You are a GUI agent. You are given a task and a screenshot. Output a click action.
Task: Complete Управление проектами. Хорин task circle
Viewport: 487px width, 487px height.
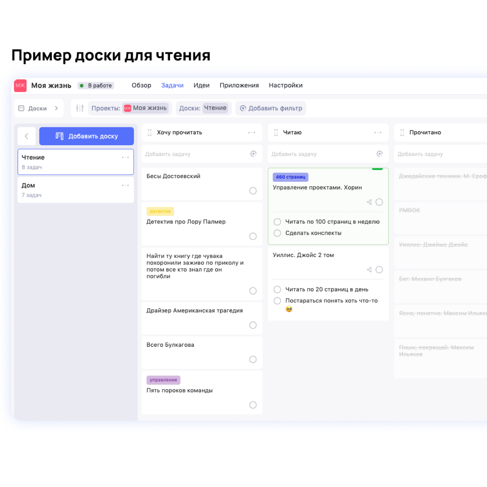click(379, 202)
